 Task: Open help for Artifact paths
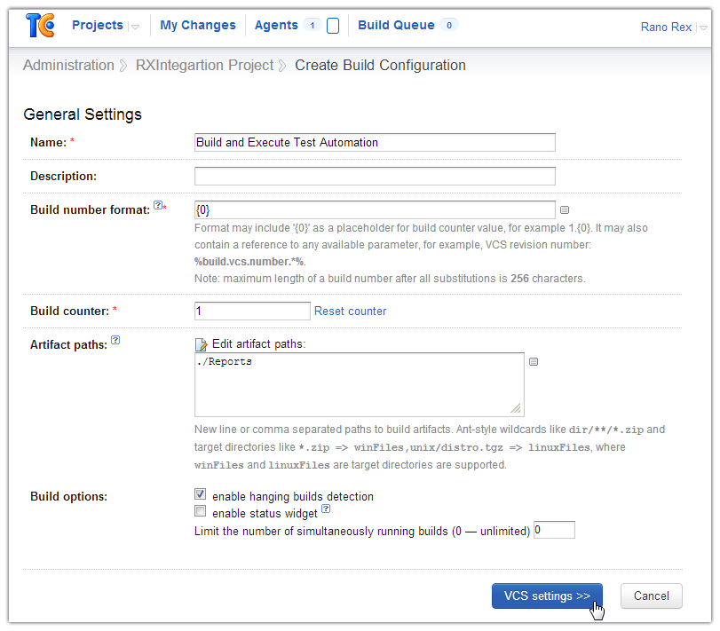[115, 340]
